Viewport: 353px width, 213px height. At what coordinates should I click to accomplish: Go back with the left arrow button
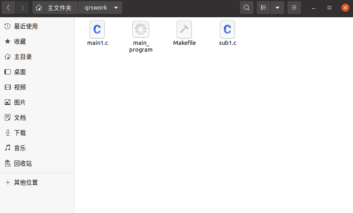8,8
